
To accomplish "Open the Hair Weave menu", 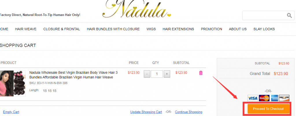I will pyautogui.click(x=26, y=29).
